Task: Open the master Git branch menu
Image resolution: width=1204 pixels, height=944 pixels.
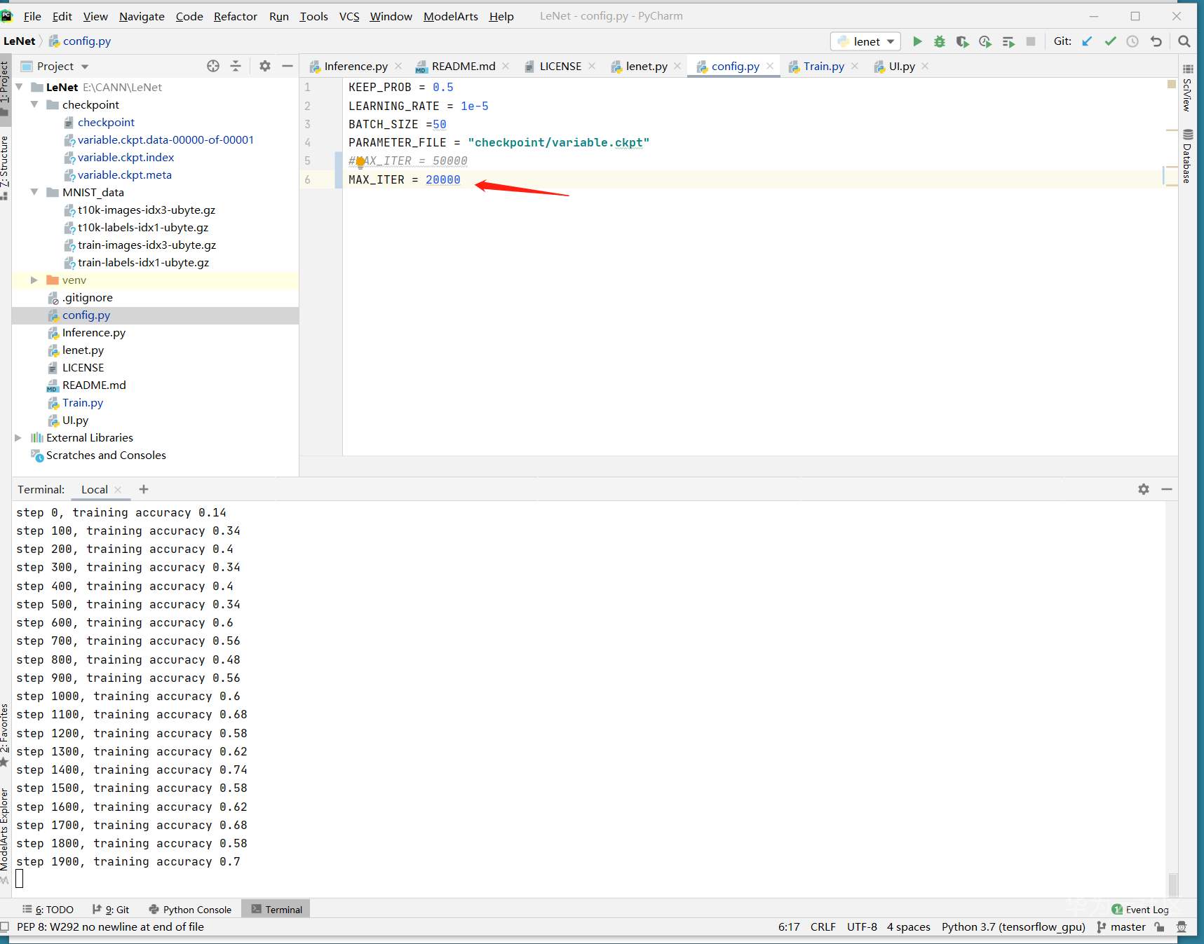Action: click(1121, 926)
